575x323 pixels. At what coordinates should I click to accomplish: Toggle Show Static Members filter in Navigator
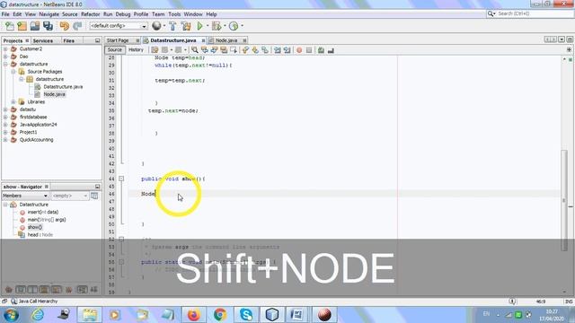coord(32,290)
